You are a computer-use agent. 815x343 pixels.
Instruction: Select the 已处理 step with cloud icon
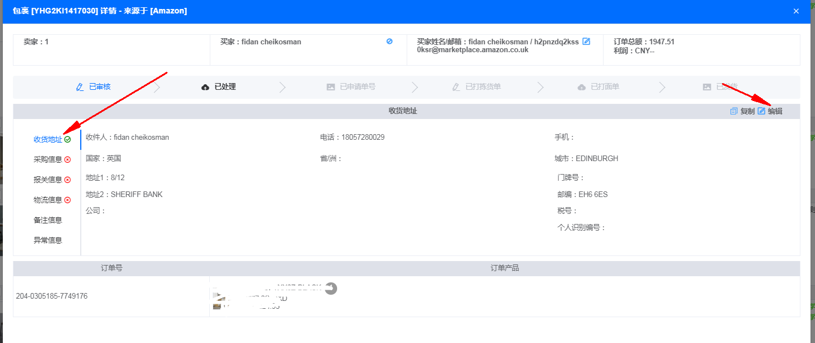tap(219, 87)
